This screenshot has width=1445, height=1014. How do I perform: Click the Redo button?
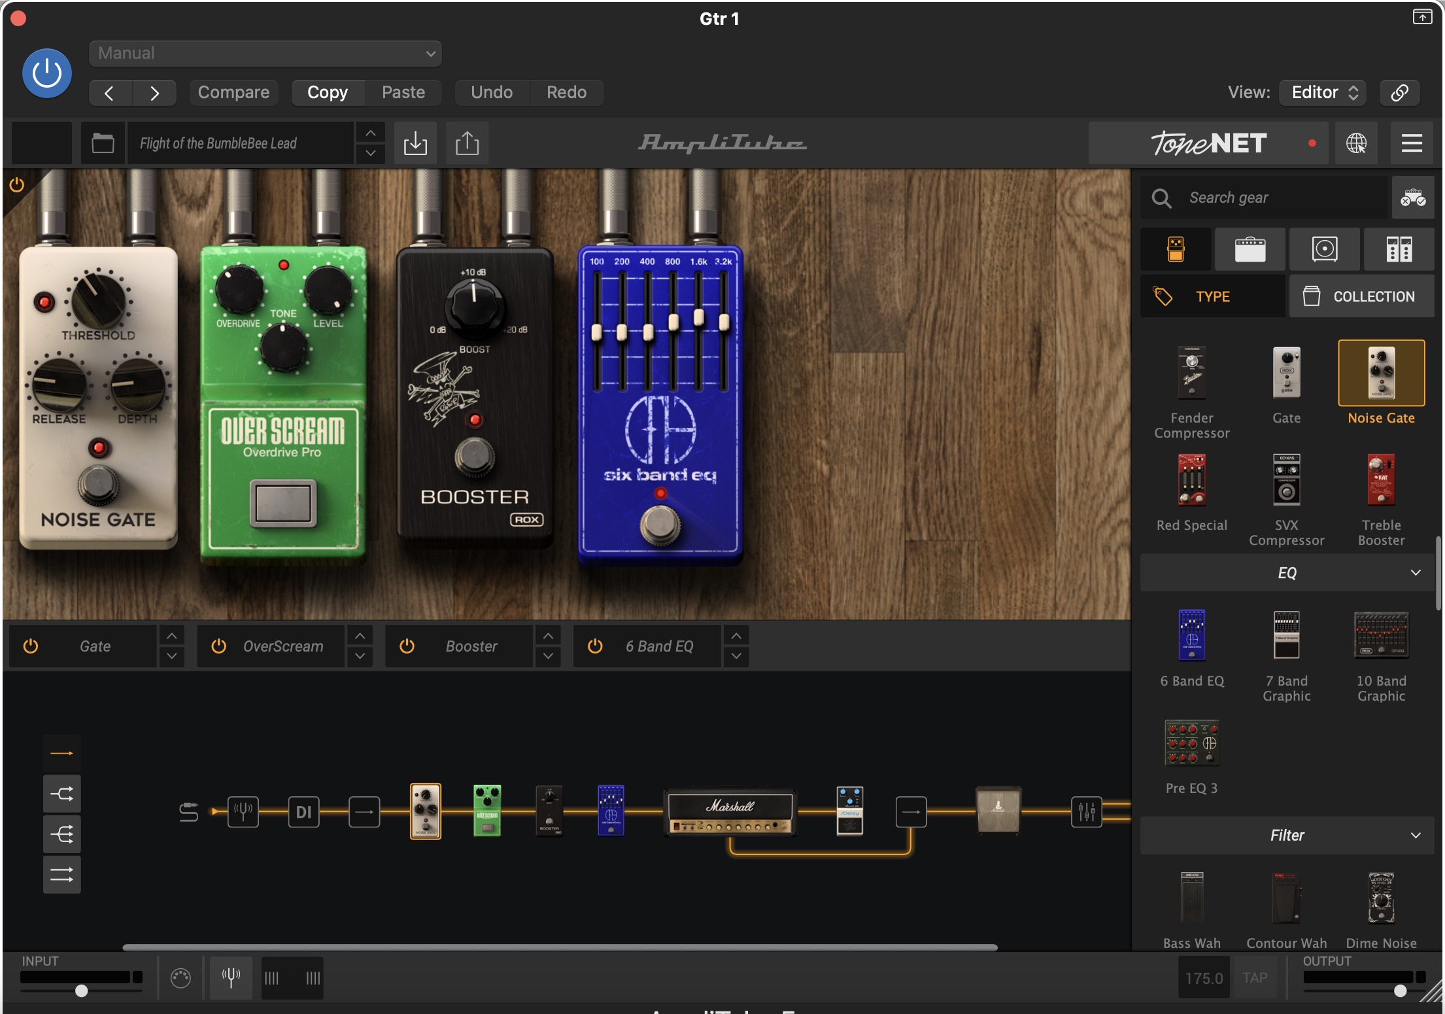tap(566, 92)
